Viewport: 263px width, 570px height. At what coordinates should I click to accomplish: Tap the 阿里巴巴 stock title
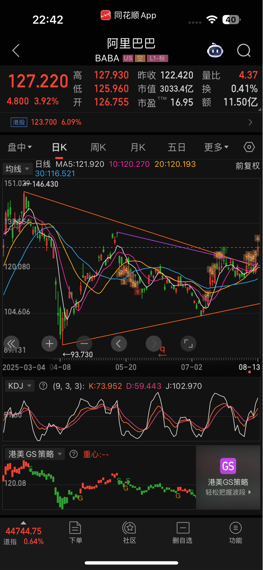pyautogui.click(x=132, y=43)
